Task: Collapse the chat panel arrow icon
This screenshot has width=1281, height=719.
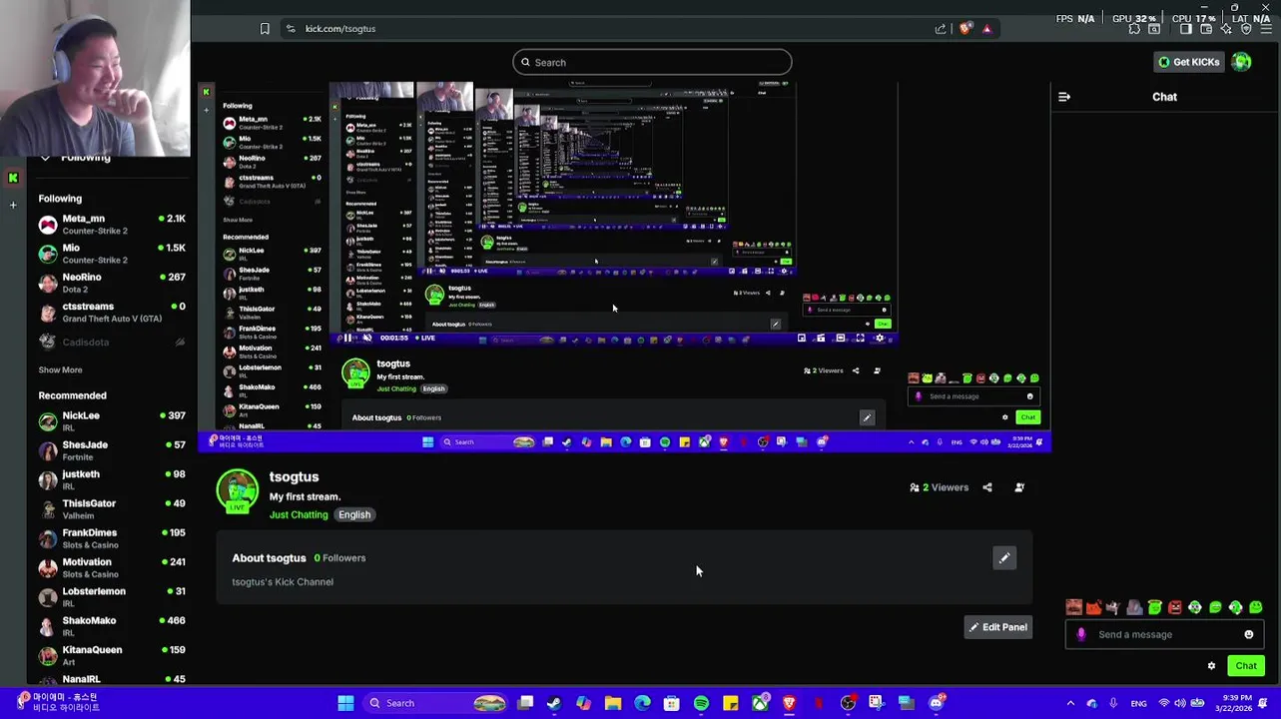Action: point(1064,97)
